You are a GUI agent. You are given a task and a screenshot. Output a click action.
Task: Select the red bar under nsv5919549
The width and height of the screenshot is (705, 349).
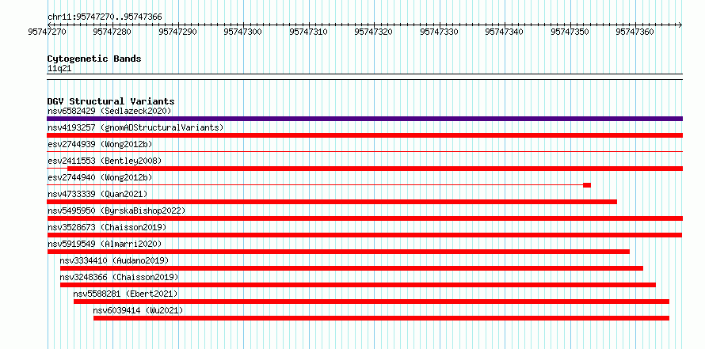338,252
